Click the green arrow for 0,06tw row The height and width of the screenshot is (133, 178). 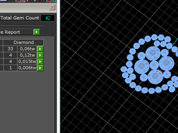40,49
